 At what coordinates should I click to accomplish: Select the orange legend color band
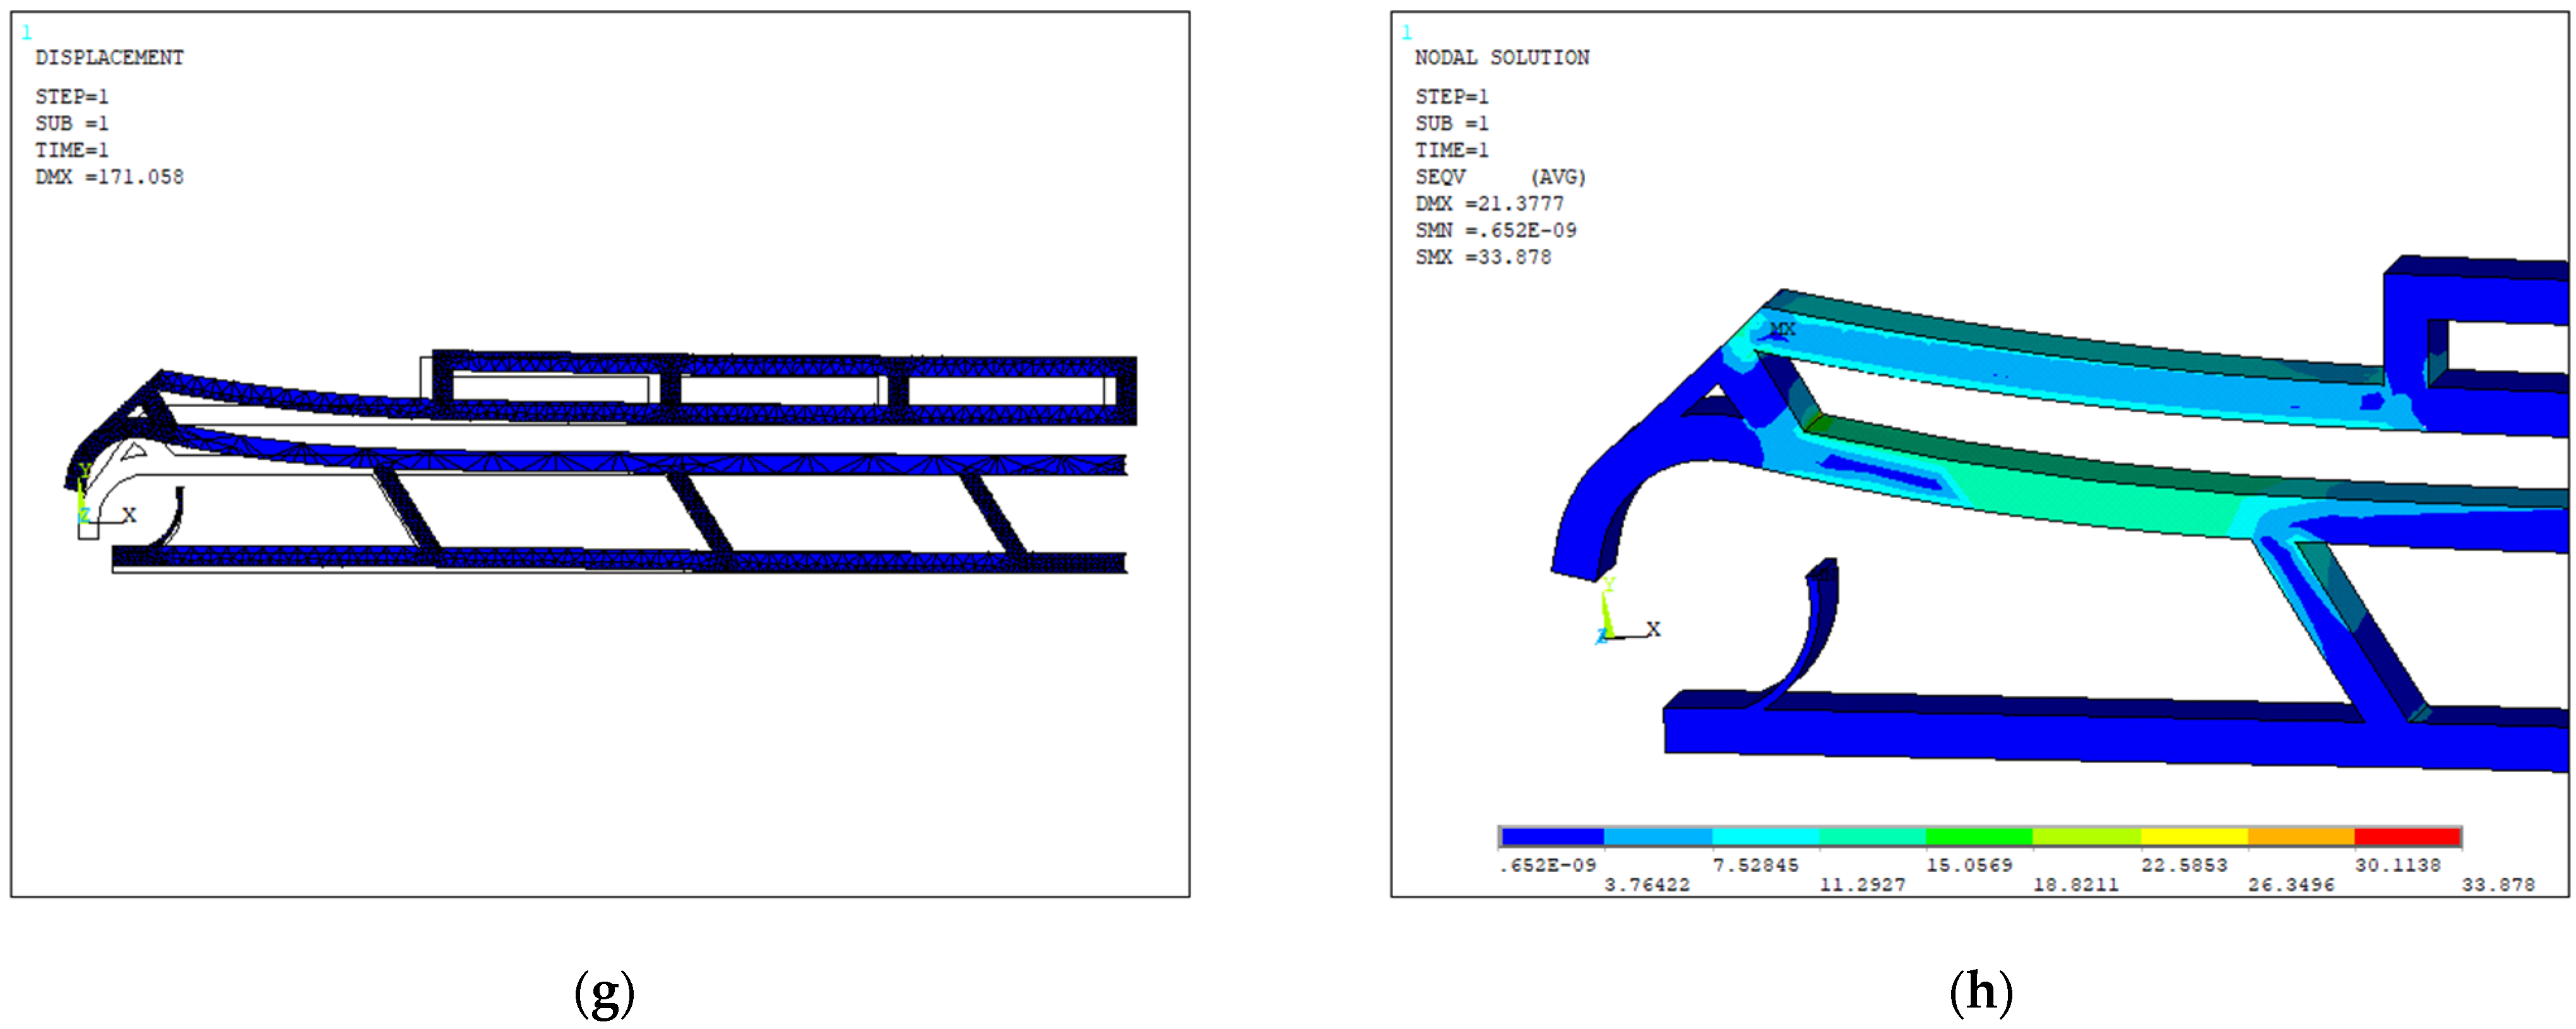tap(2301, 837)
